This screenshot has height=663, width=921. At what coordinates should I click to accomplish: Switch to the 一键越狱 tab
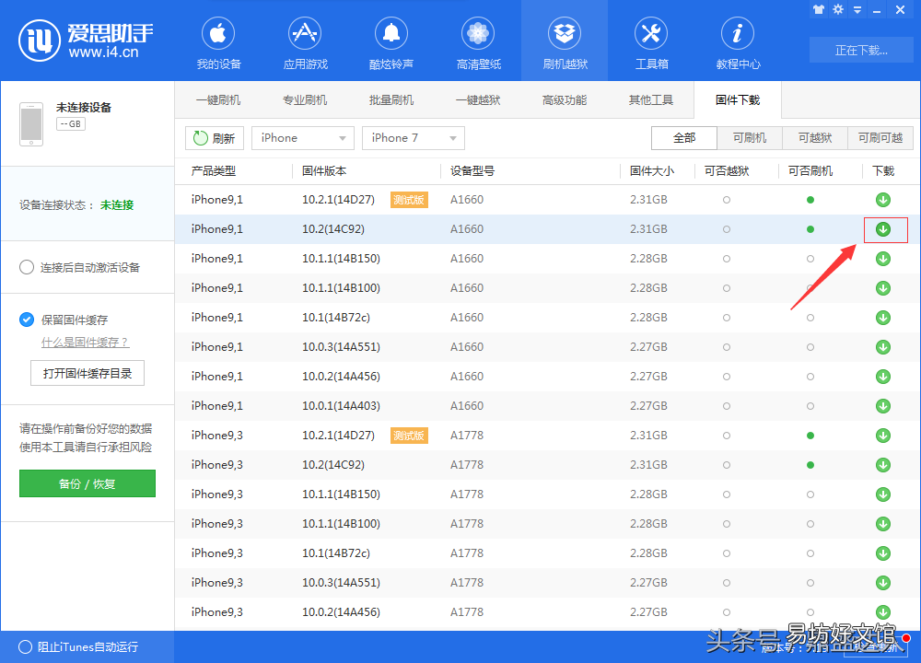478,99
